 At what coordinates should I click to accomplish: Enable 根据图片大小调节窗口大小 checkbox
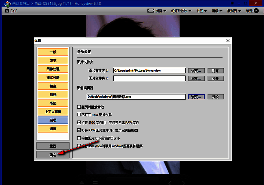coord(79,138)
